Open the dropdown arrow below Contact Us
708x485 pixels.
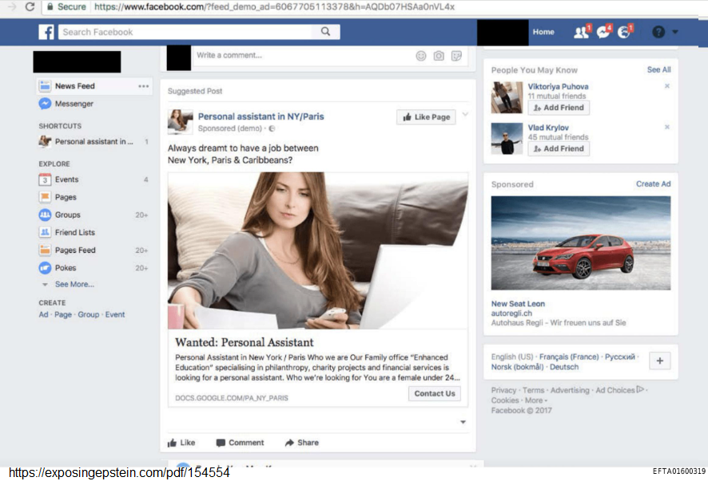pyautogui.click(x=463, y=422)
